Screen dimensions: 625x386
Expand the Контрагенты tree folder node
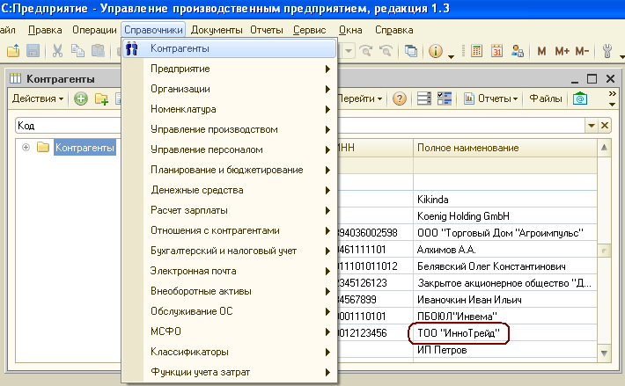(26, 147)
